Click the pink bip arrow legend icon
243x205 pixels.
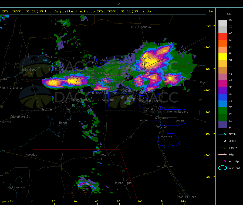click(x=222, y=154)
